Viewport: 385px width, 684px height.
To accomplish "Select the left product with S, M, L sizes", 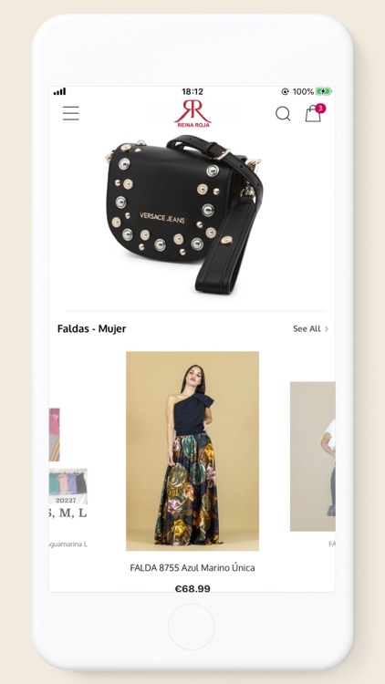I will click(x=68, y=463).
